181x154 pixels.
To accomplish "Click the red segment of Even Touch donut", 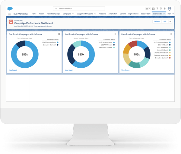I will point(133,44).
